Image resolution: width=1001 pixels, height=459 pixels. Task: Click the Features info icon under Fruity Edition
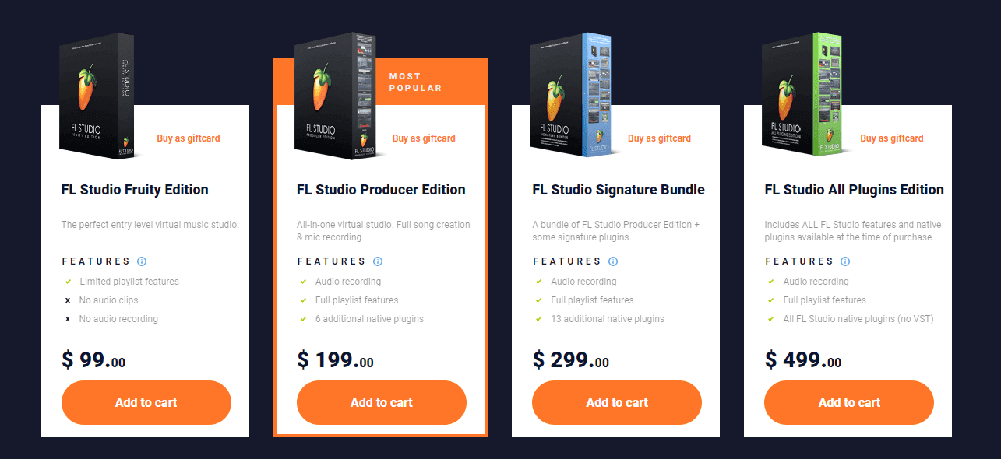pyautogui.click(x=142, y=261)
